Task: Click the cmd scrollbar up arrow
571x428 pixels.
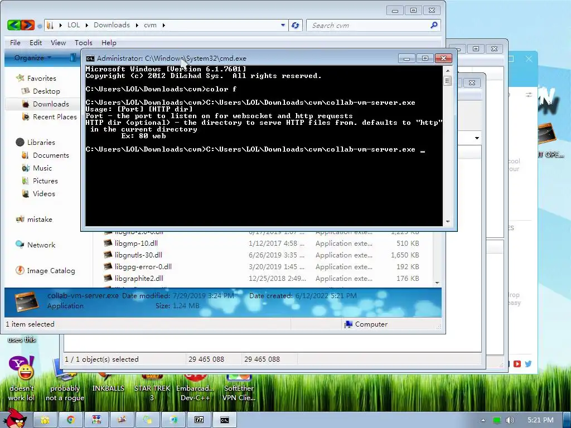Action: coord(448,70)
